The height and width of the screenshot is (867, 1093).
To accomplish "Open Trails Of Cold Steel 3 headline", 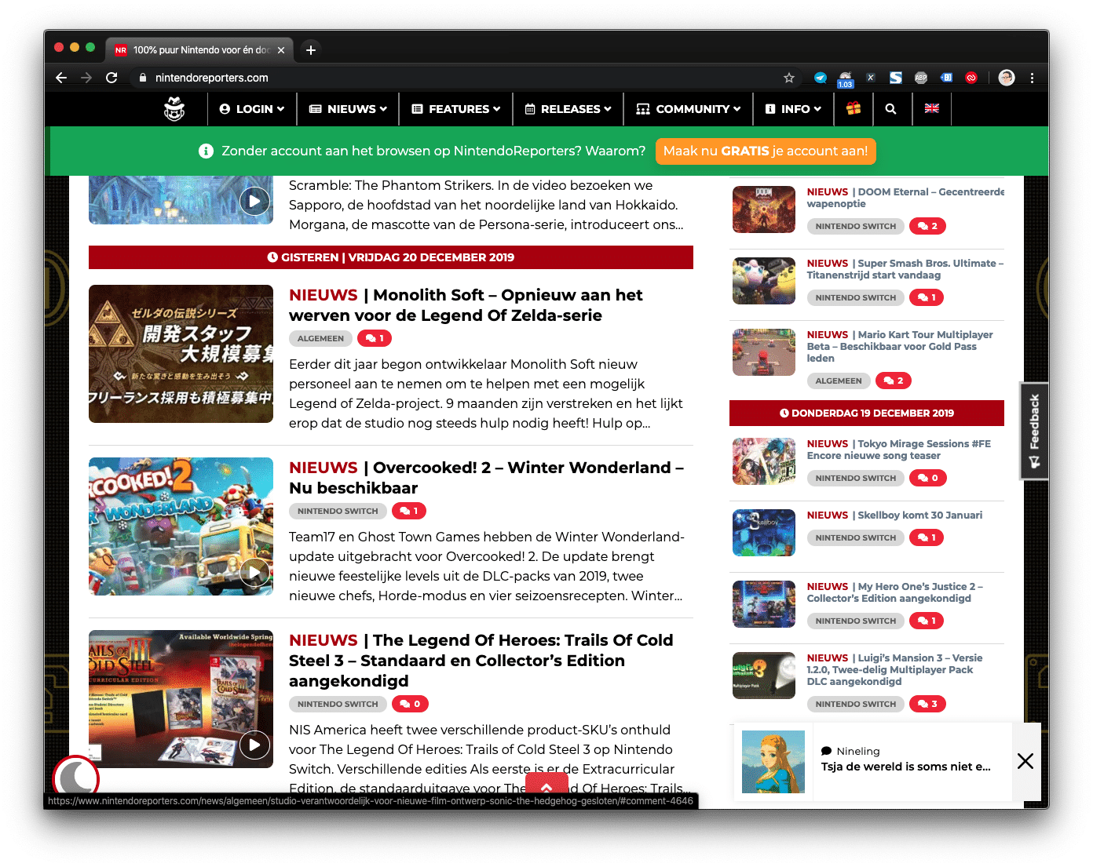I will tap(481, 661).
